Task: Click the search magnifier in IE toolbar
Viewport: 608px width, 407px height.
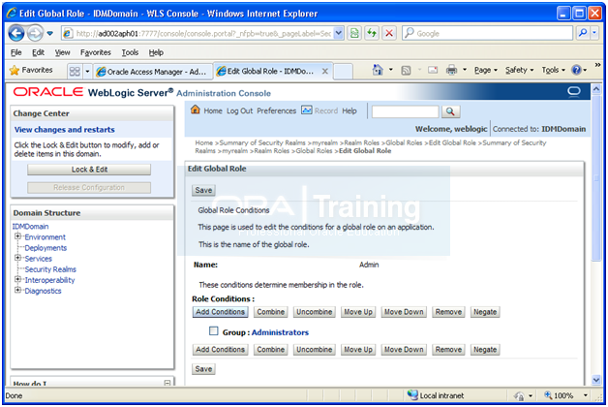Action: (583, 33)
